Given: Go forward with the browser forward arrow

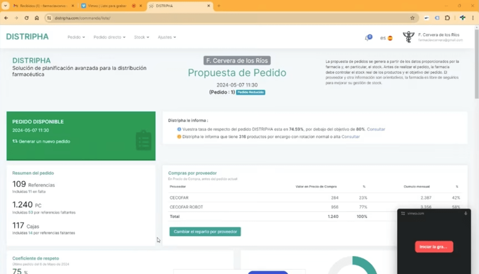Looking at the screenshot, I should (x=16, y=18).
